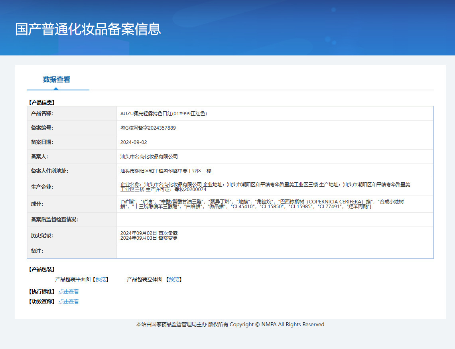Screen dimensions: 455x349
Task: Click the 备案人住所地址: row label
Action: (49, 171)
